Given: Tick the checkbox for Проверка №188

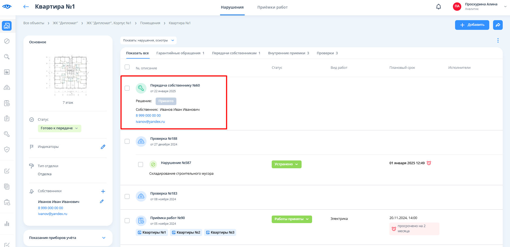Looking at the screenshot, I should (x=127, y=141).
